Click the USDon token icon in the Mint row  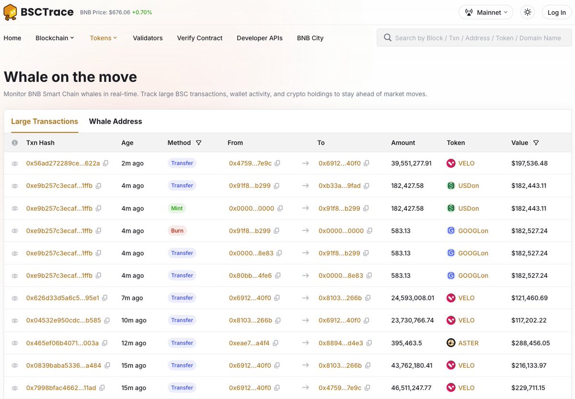[x=451, y=208]
